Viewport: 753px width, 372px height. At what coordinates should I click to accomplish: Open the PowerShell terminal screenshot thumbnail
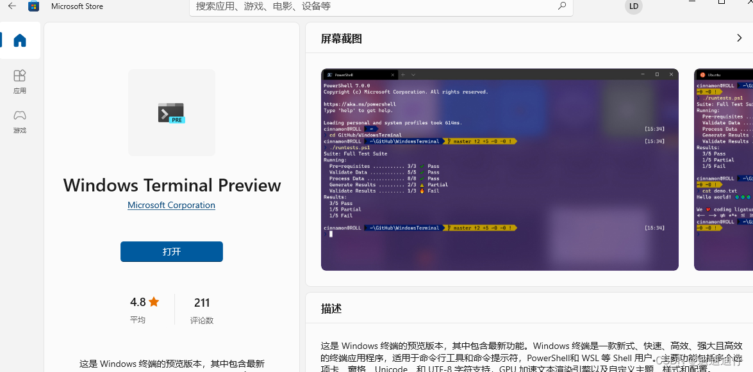pos(499,170)
